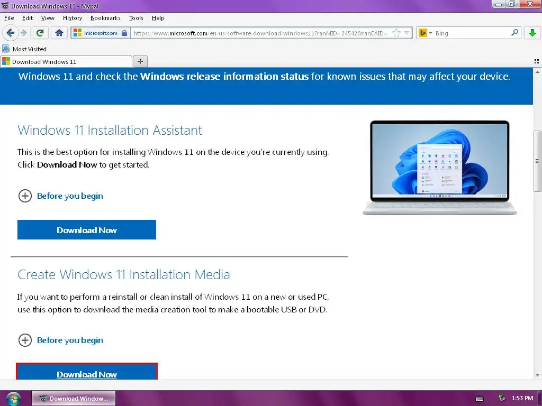The width and height of the screenshot is (542, 406).
Task: Open the History menu
Action: tap(72, 18)
